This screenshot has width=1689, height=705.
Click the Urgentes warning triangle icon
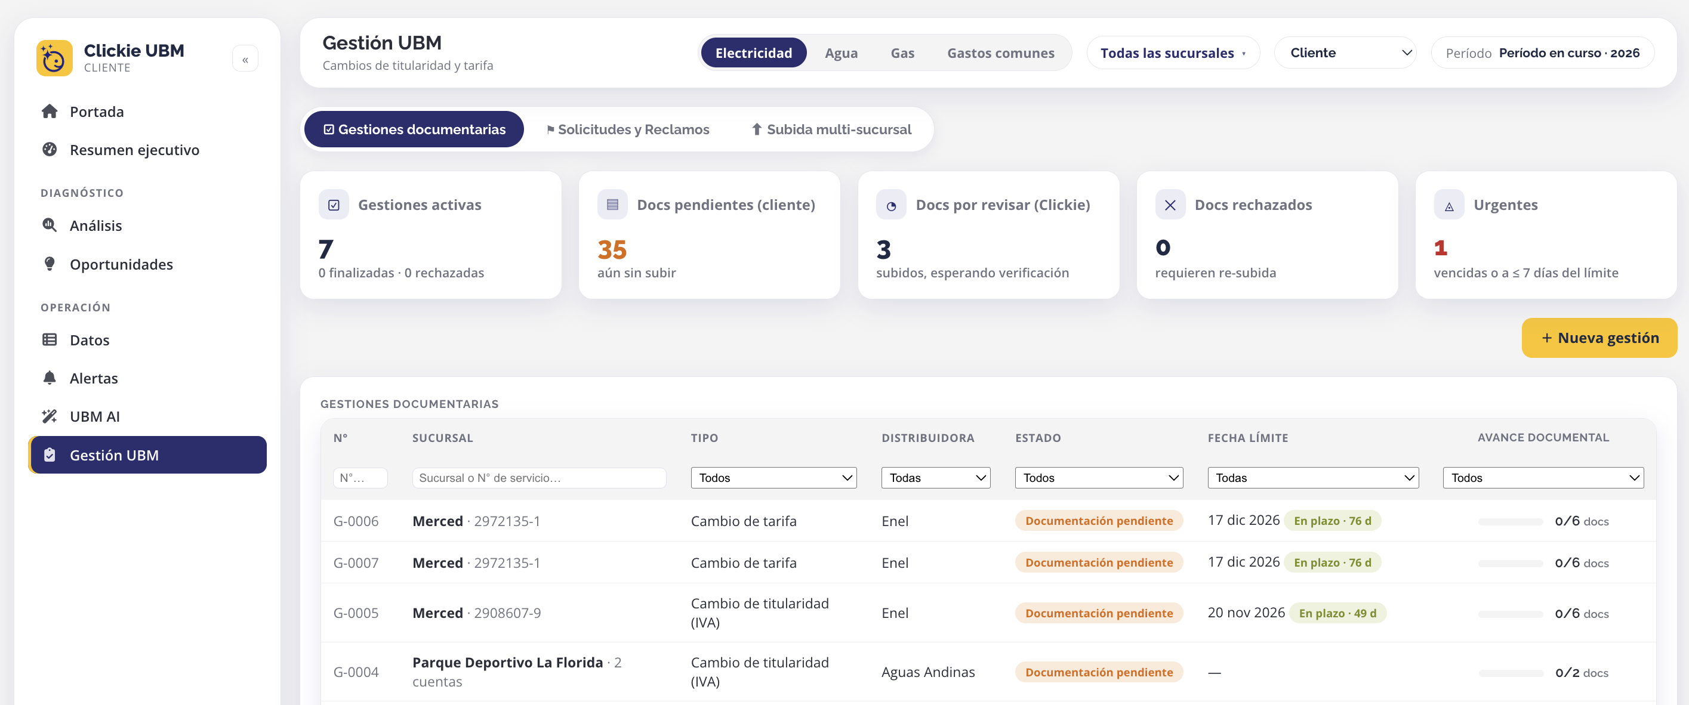pyautogui.click(x=1449, y=205)
